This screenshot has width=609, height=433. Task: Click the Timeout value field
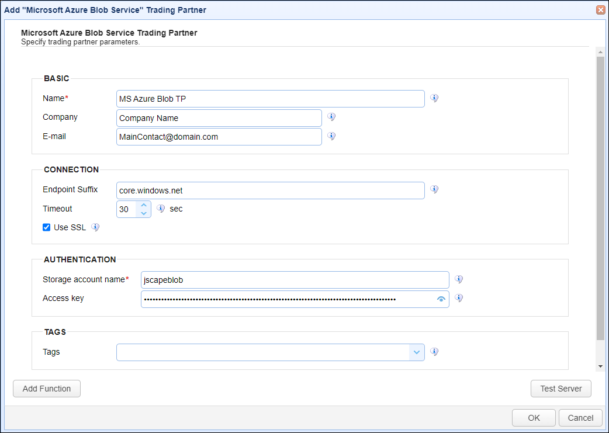127,209
